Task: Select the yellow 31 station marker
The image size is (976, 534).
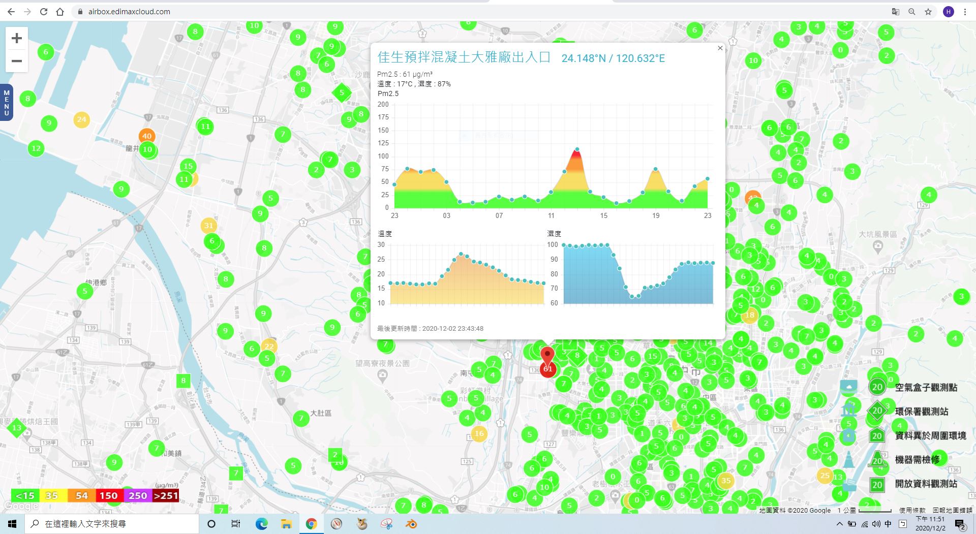Action: (208, 226)
